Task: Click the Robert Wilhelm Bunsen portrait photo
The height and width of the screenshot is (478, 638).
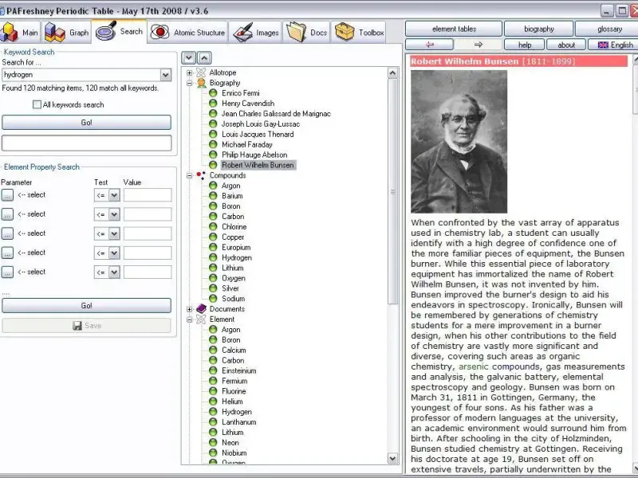Action: pyautogui.click(x=459, y=142)
